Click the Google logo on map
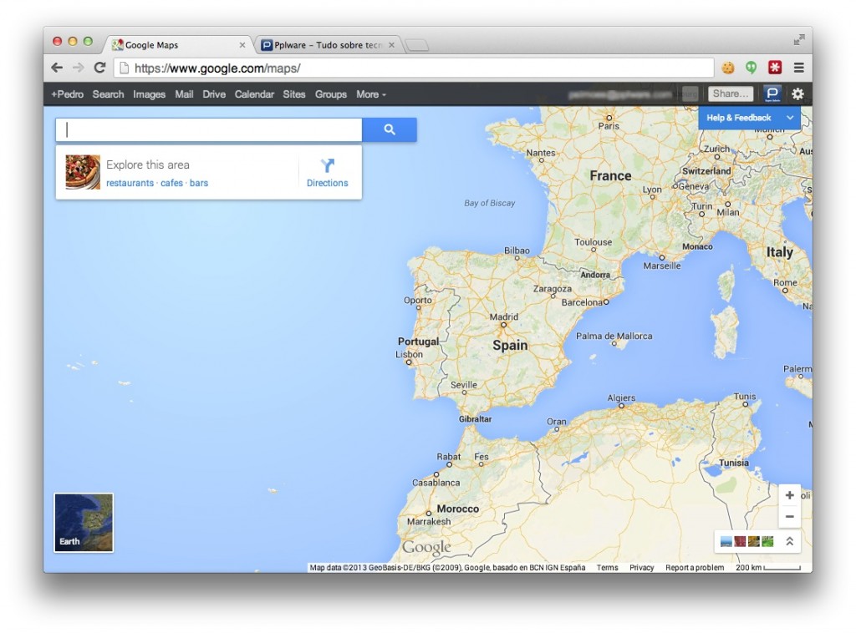 (426, 547)
